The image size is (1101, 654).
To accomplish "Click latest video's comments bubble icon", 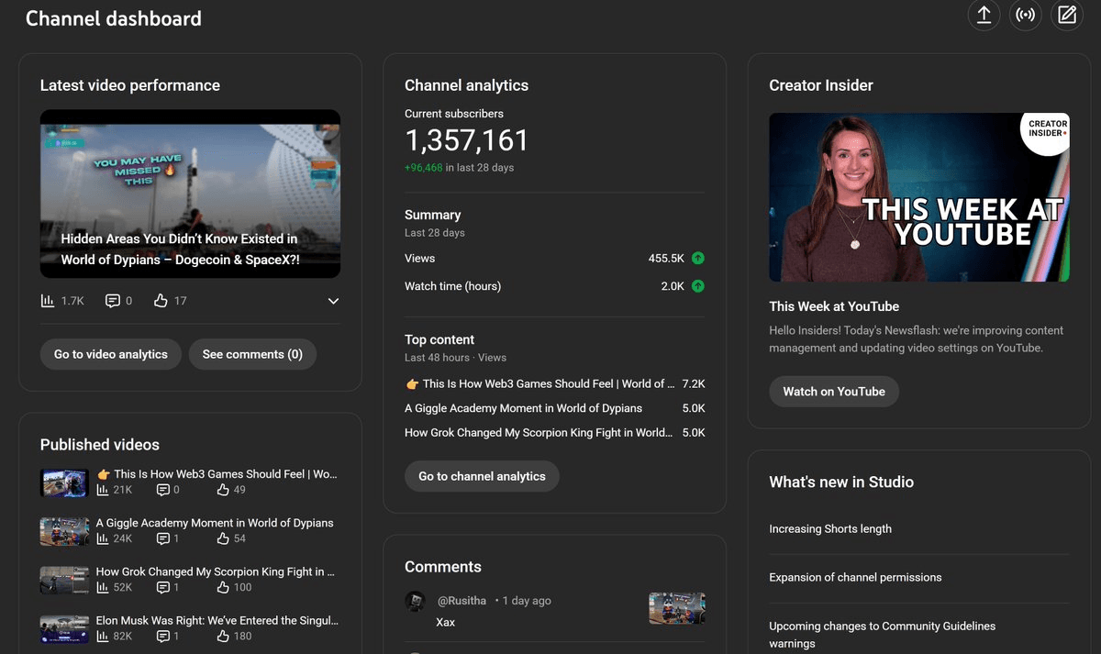I will click(113, 301).
